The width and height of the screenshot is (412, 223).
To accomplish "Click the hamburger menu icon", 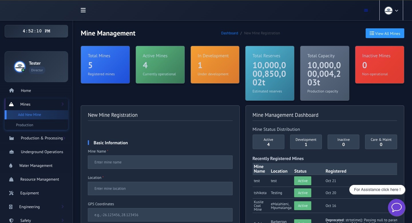I will (x=83, y=10).
